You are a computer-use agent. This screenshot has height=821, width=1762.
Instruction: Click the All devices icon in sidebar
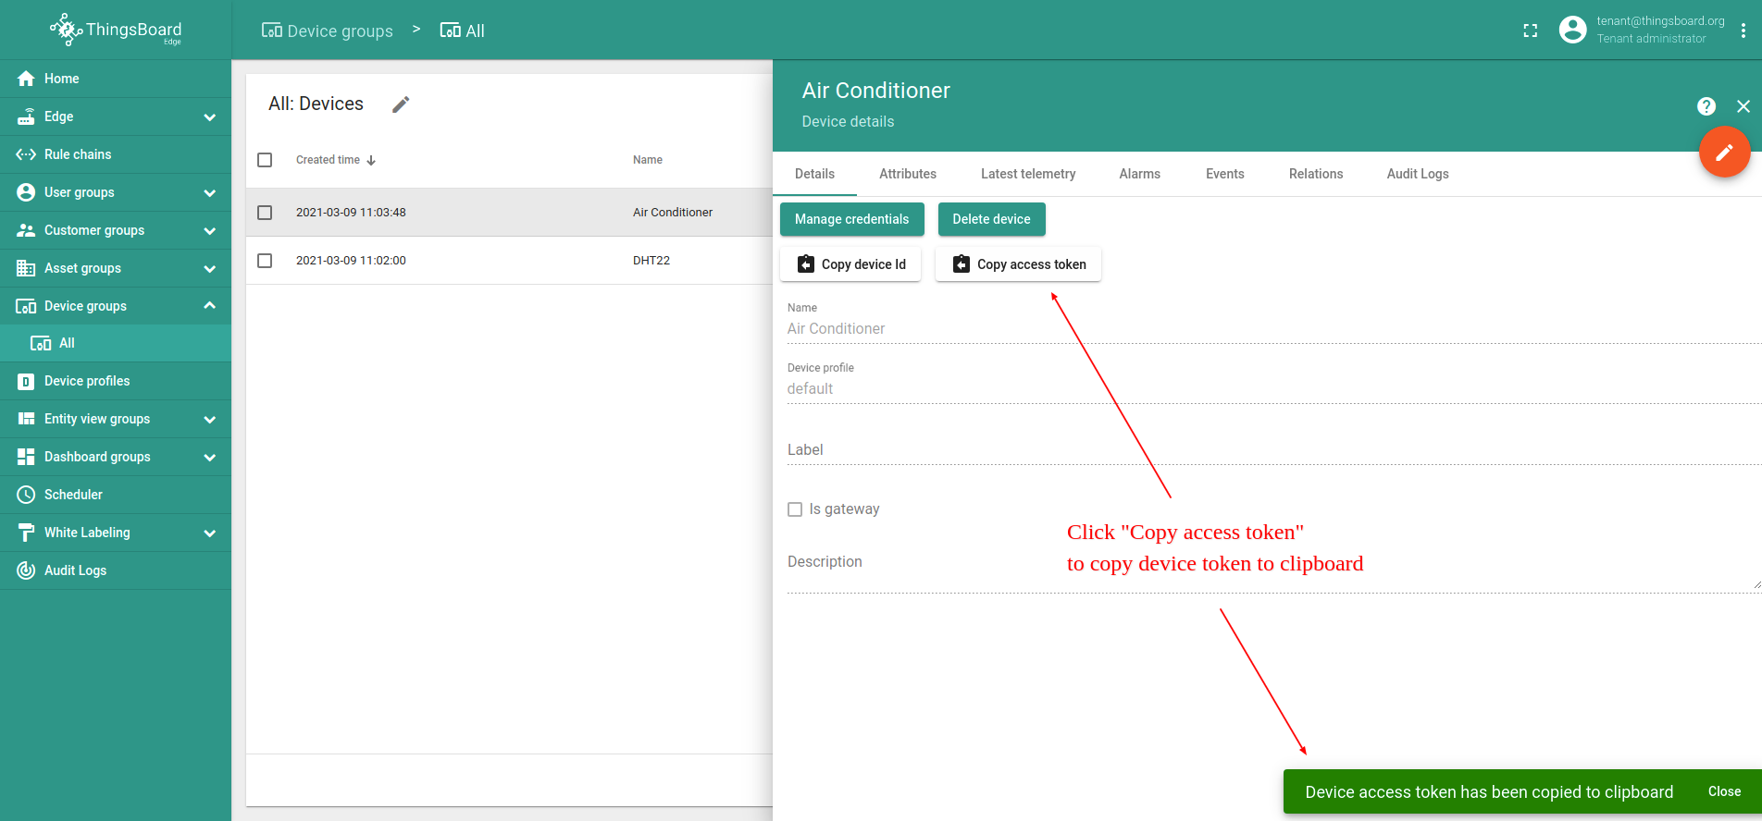point(41,343)
